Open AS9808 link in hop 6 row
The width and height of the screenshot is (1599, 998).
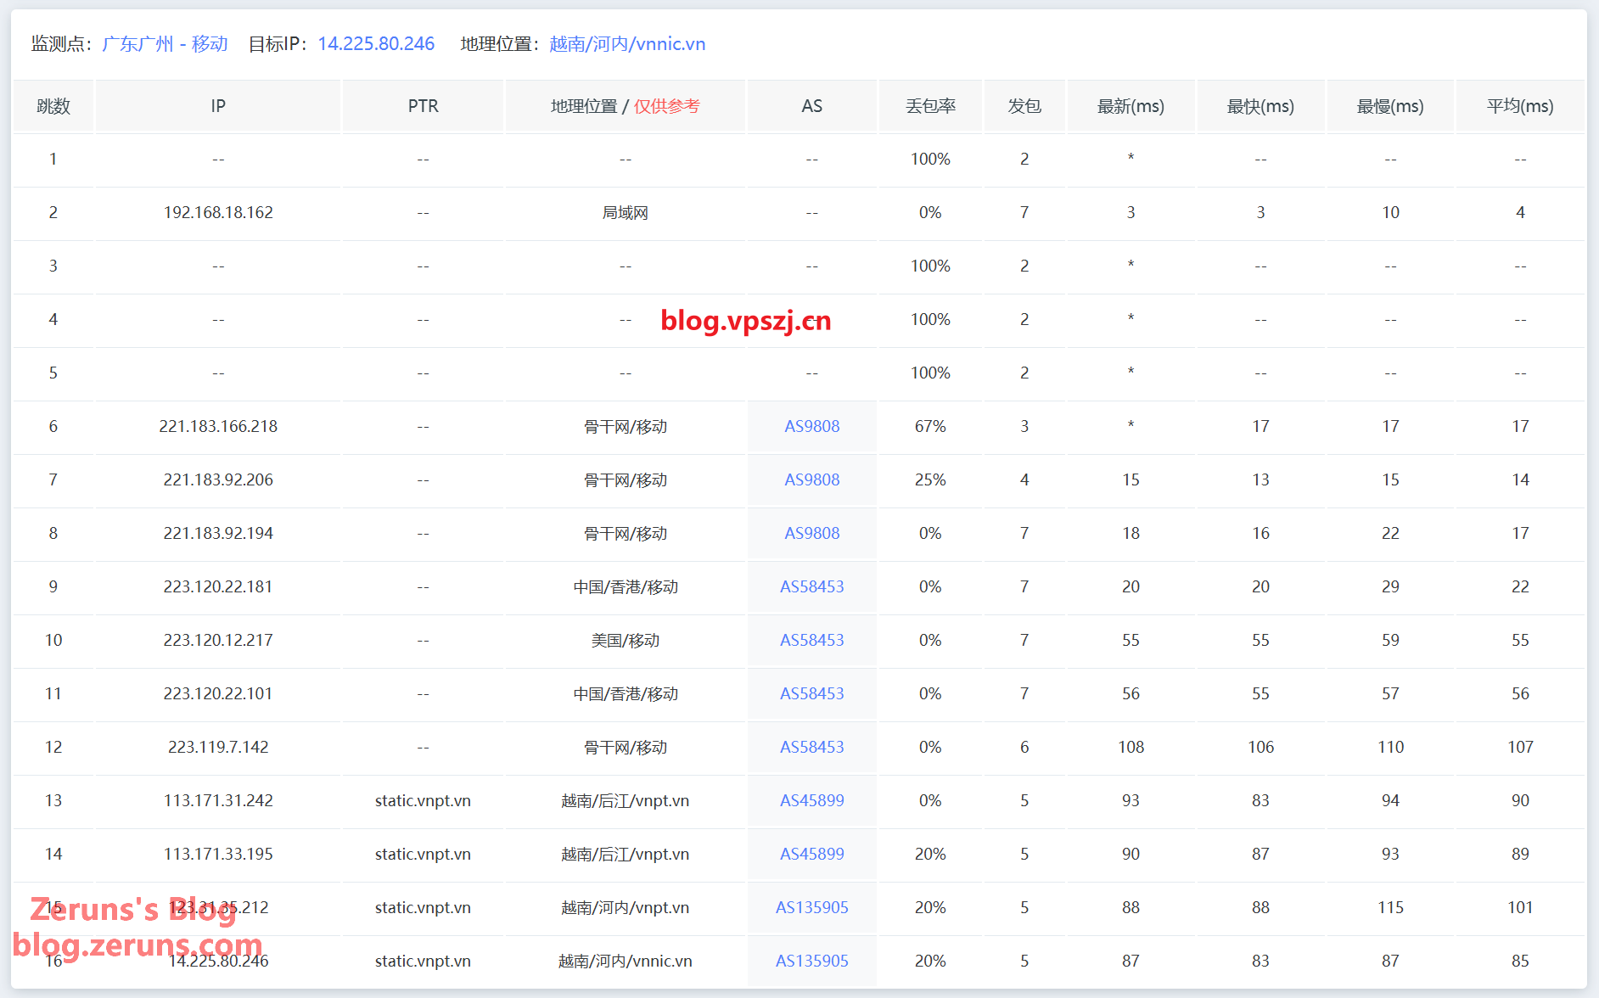(811, 427)
